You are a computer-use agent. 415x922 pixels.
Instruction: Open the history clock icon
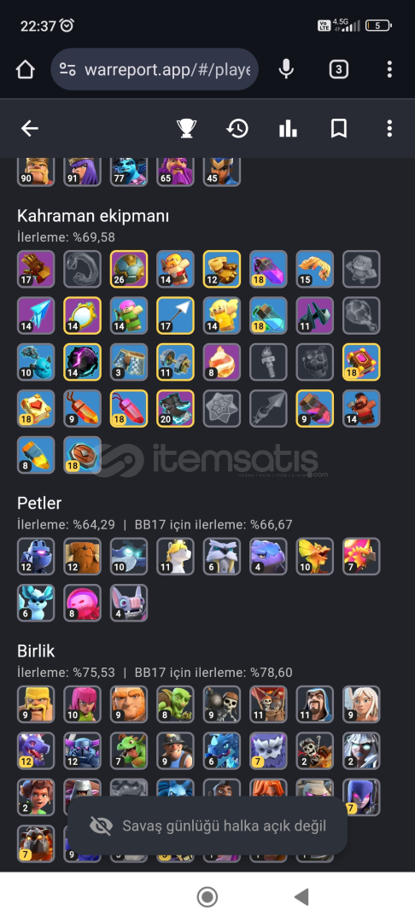237,128
